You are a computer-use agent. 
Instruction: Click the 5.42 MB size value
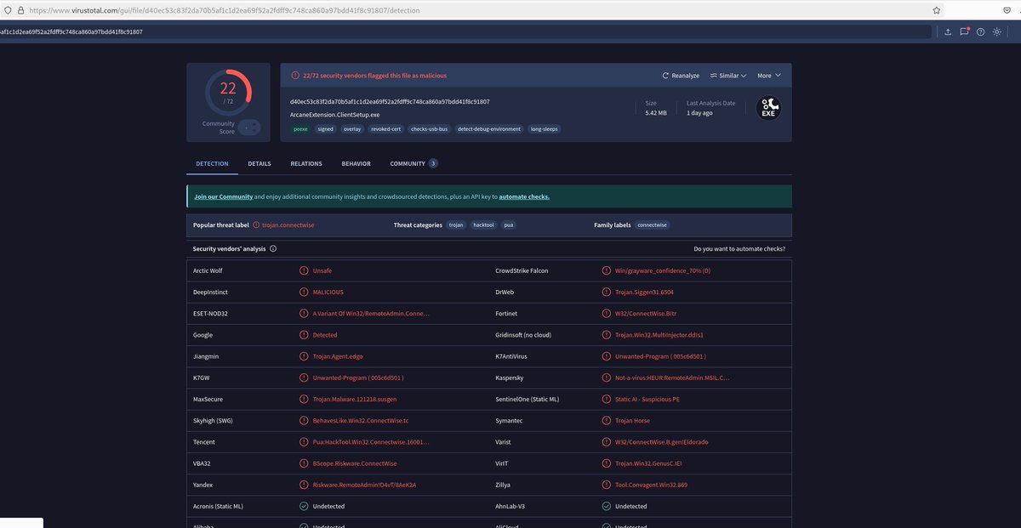point(656,113)
